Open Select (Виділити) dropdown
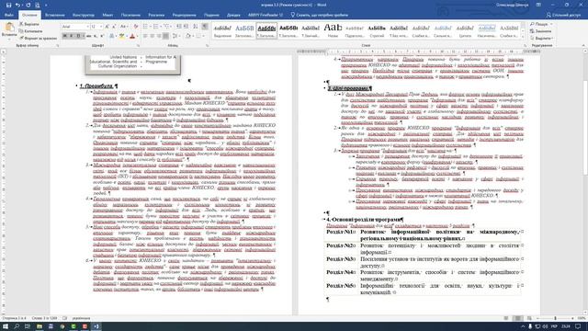Screen dimensions: 588x331 tap(541, 39)
